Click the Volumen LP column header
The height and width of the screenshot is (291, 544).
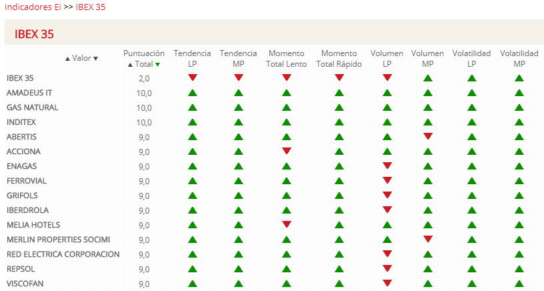click(387, 58)
